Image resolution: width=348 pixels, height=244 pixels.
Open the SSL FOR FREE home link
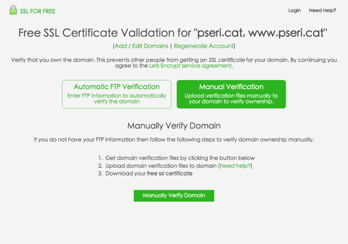38,11
